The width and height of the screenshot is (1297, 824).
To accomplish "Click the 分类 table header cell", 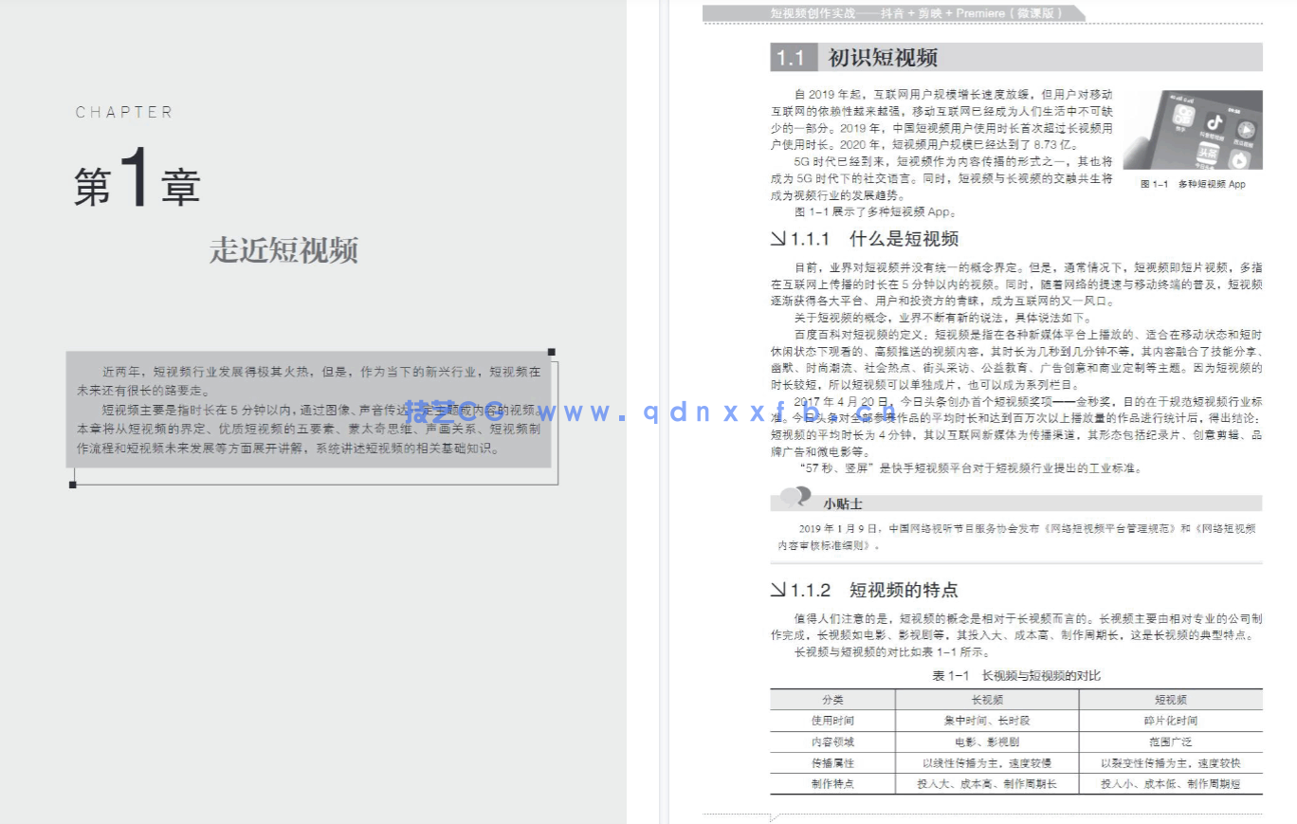I will point(832,700).
